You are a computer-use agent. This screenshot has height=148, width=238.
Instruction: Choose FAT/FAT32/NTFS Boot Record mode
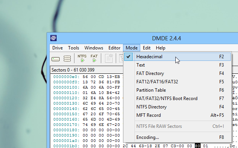click(x=177, y=99)
